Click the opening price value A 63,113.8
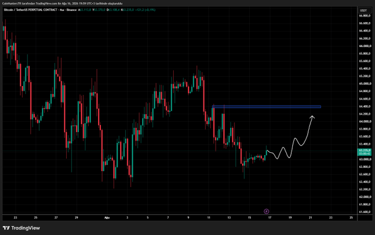Viewport: 375px width, 235px height. click(x=85, y=10)
